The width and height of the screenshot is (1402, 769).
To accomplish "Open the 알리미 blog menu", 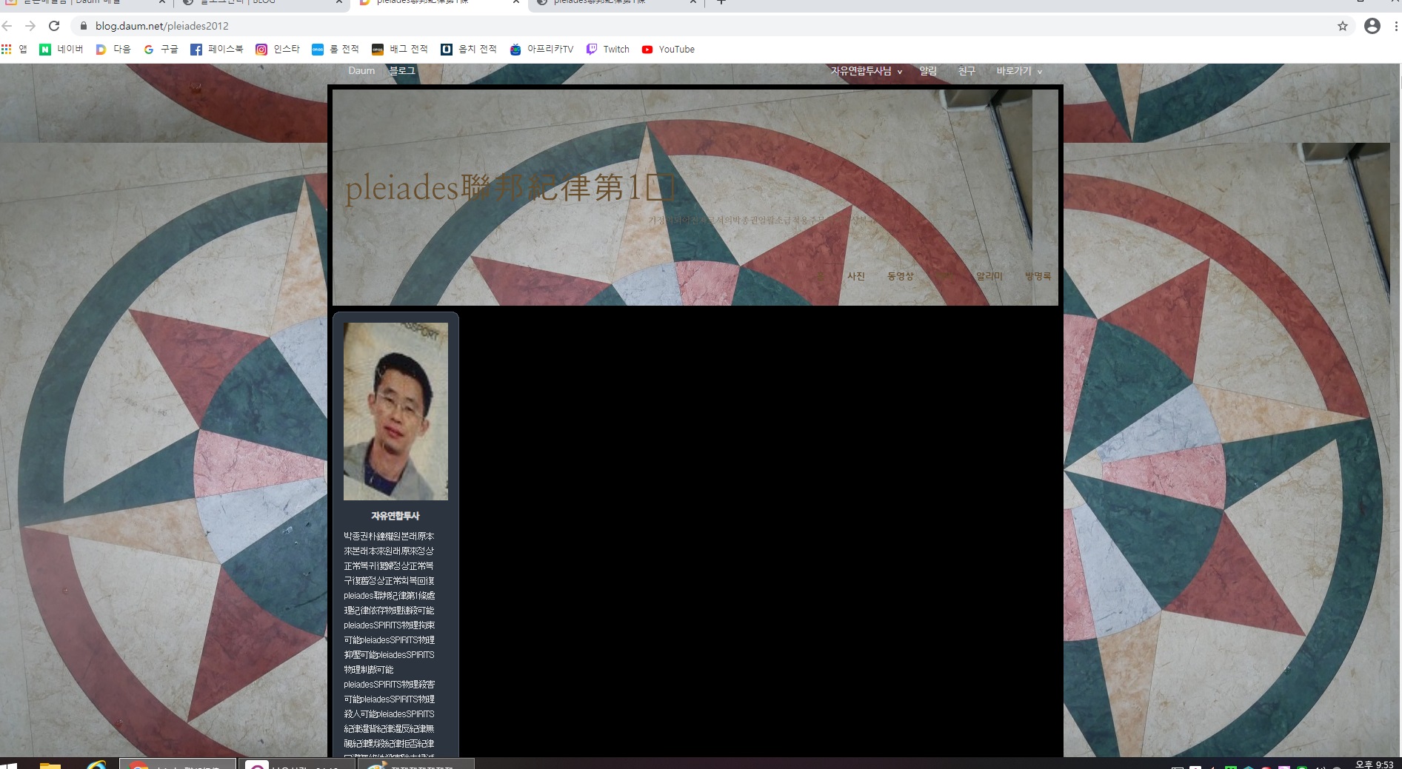I will click(x=989, y=276).
